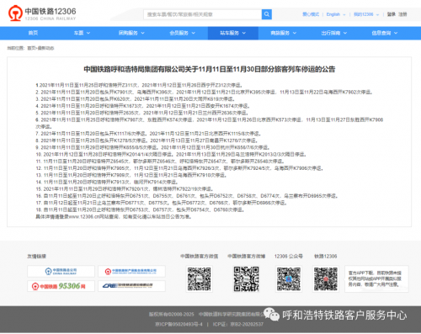Screen dimensions: 421x334
Task: Click the China Railway 12306 logo
Action: 42,13
